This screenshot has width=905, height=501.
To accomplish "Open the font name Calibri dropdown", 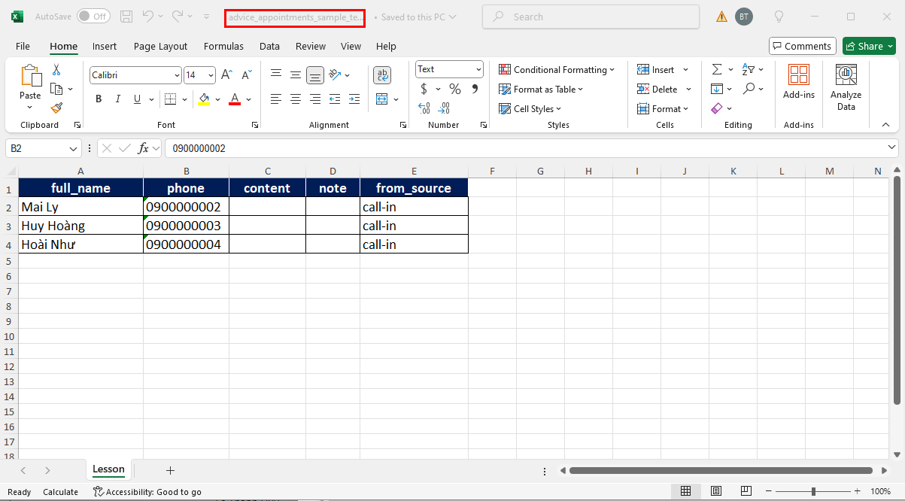I will [x=177, y=75].
